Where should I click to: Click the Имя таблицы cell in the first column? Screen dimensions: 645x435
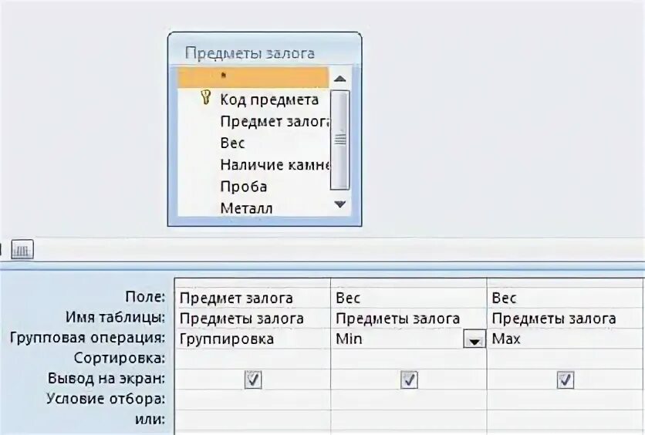click(252, 319)
